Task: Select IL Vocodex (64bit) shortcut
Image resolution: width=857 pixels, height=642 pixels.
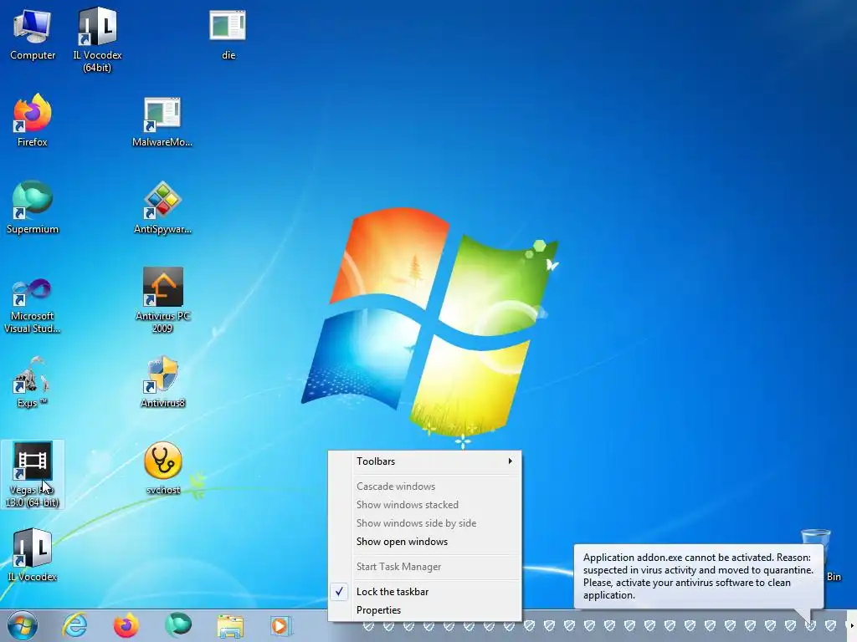Action: pos(97,39)
